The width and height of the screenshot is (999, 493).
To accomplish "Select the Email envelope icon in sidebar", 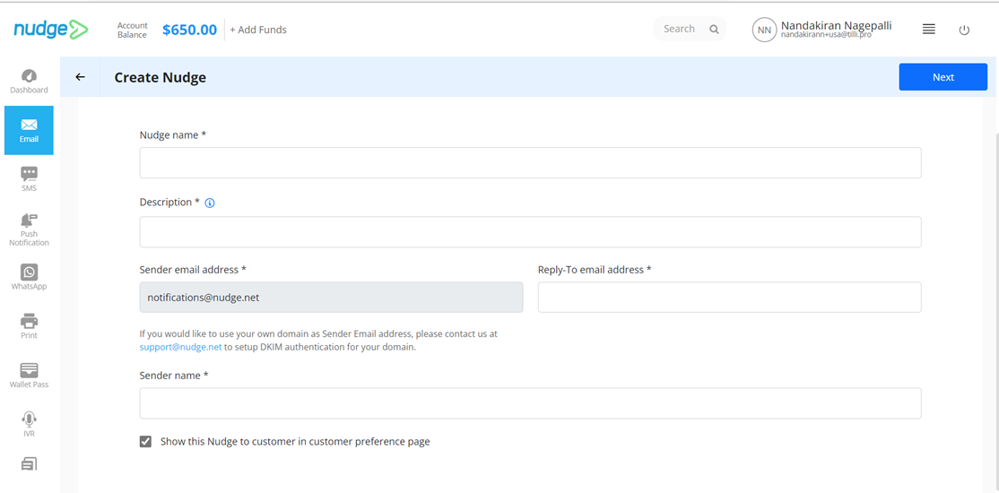I will [x=29, y=125].
